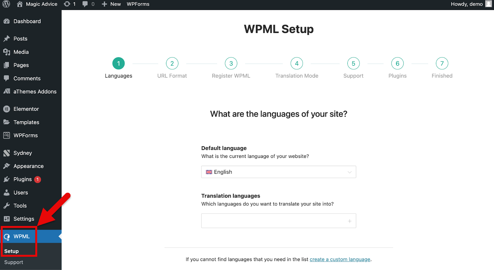494x270 pixels.
Task: Click the WPML logo icon
Action: pos(6,236)
